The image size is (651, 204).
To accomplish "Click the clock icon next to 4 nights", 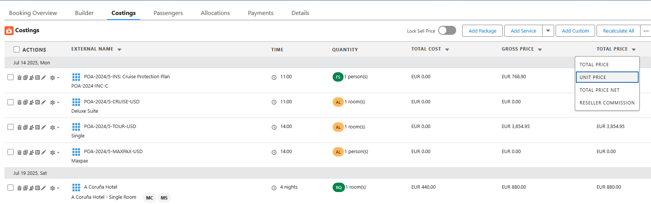I will 274,188.
